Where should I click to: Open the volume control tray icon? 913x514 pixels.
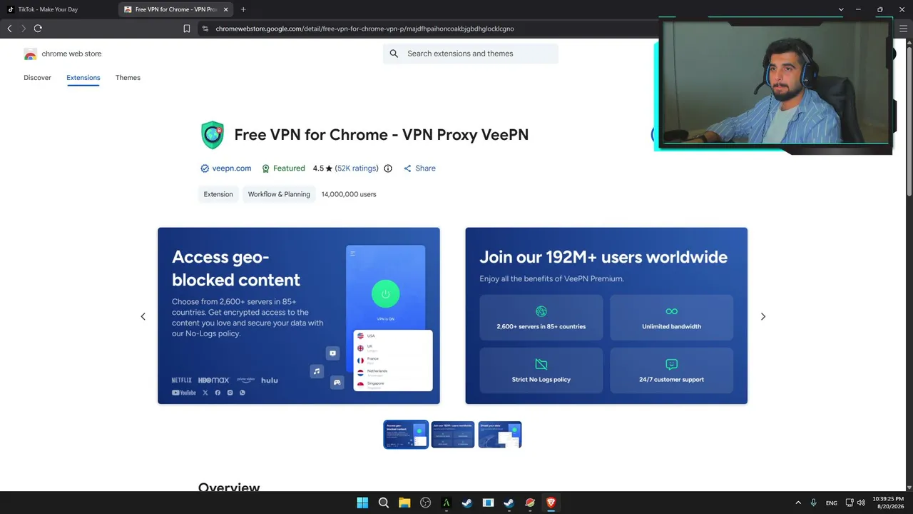[862, 503]
